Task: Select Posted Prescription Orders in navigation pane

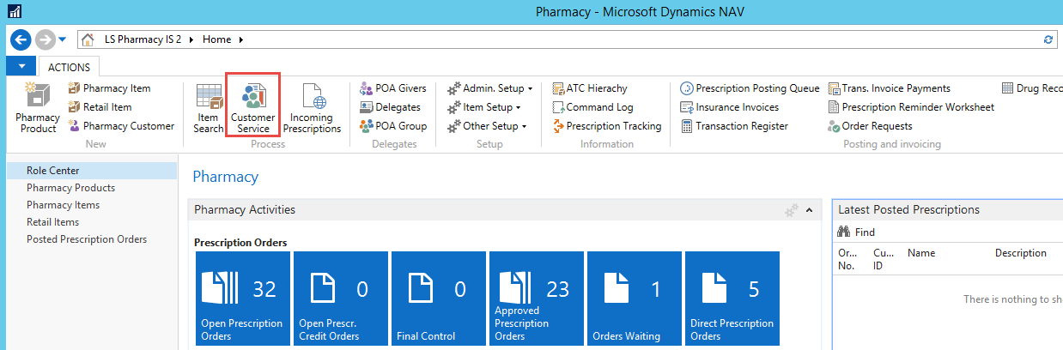Action: click(x=87, y=239)
